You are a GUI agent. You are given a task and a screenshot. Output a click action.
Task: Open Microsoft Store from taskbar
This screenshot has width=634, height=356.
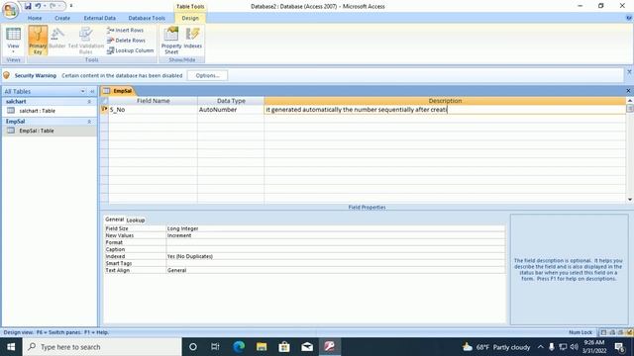click(x=284, y=347)
